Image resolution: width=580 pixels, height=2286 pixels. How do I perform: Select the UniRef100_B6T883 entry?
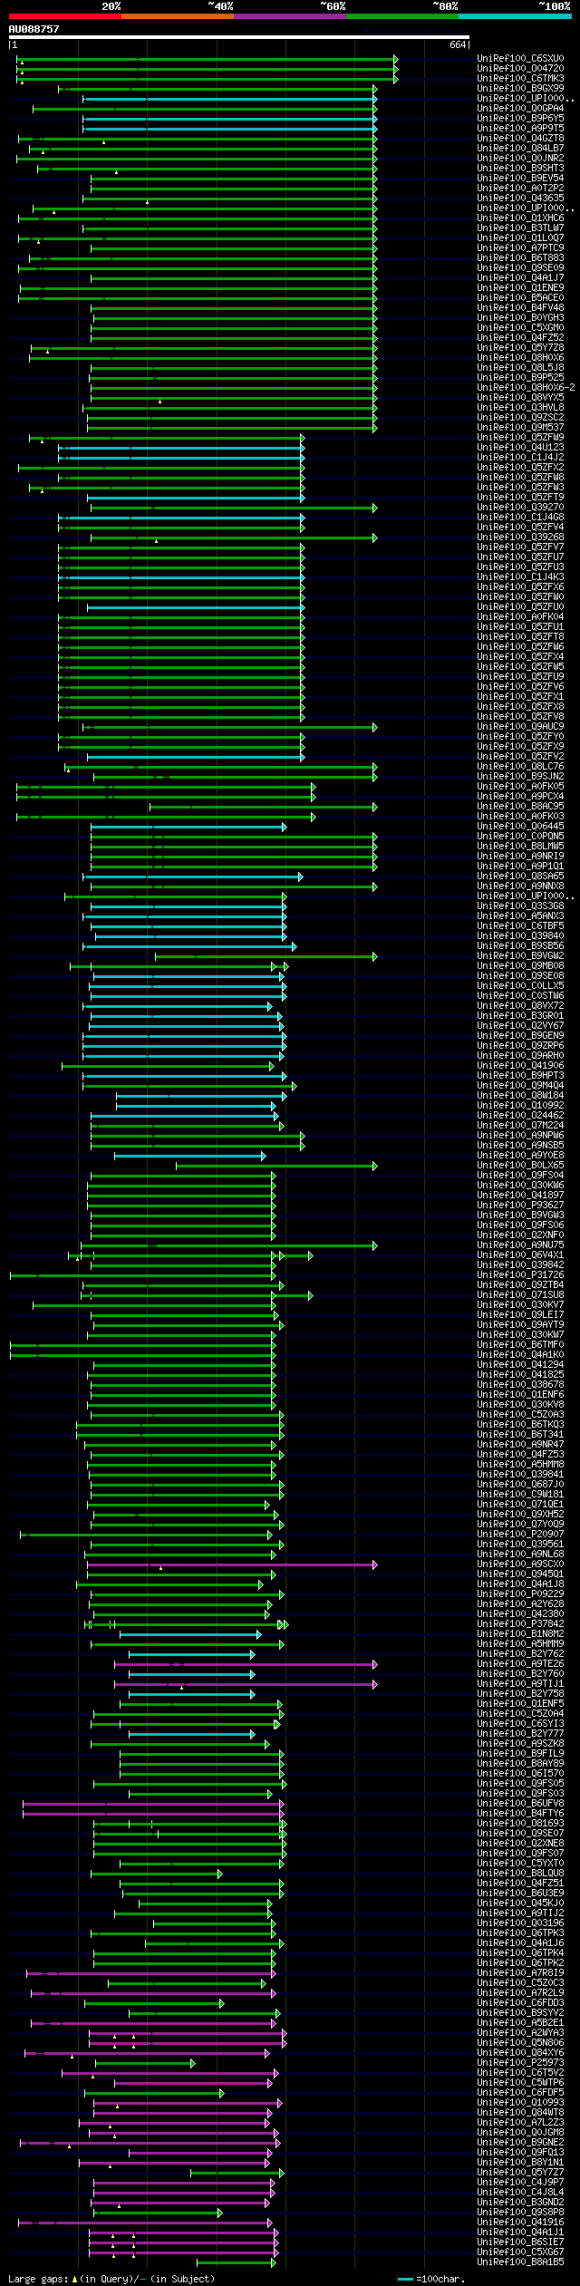pos(520,258)
